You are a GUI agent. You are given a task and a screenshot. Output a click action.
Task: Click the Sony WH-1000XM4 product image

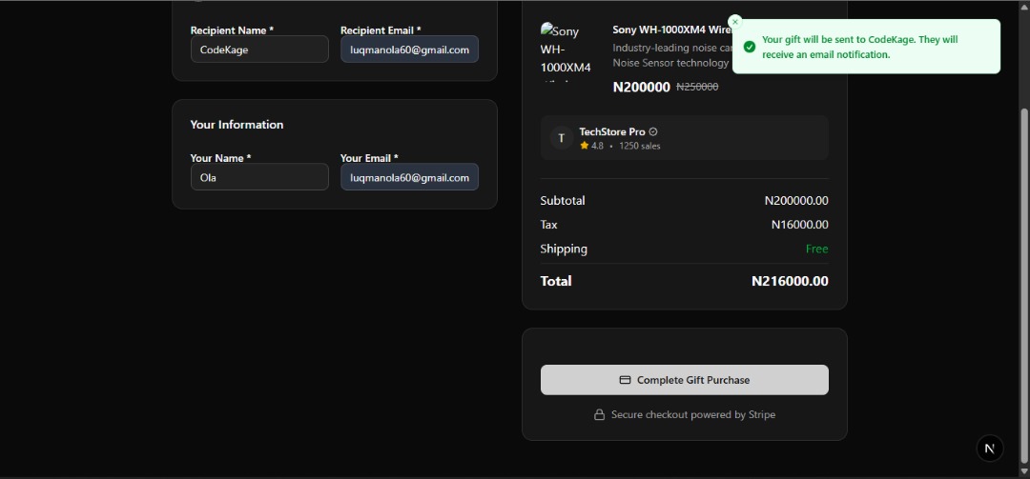566,51
